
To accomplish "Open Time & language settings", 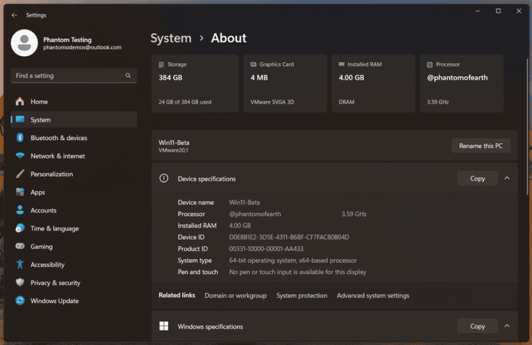I will [x=74, y=228].
